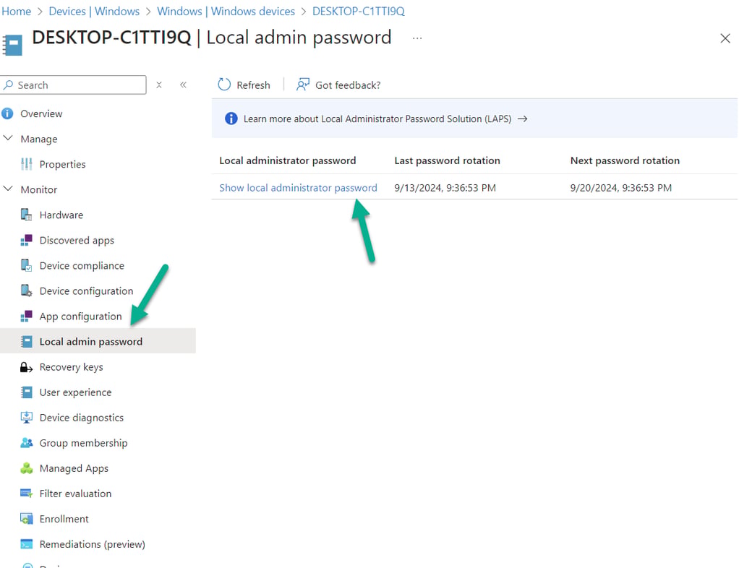
Task: Click Show local administrator password link
Action: pyautogui.click(x=298, y=187)
